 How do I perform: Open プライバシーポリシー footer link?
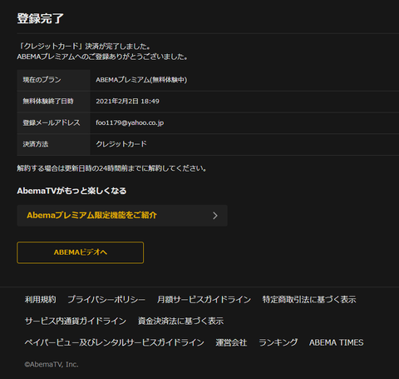click(x=106, y=299)
